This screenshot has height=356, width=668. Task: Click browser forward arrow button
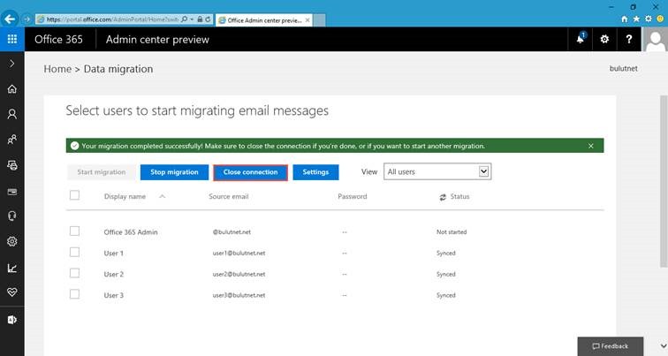click(27, 19)
